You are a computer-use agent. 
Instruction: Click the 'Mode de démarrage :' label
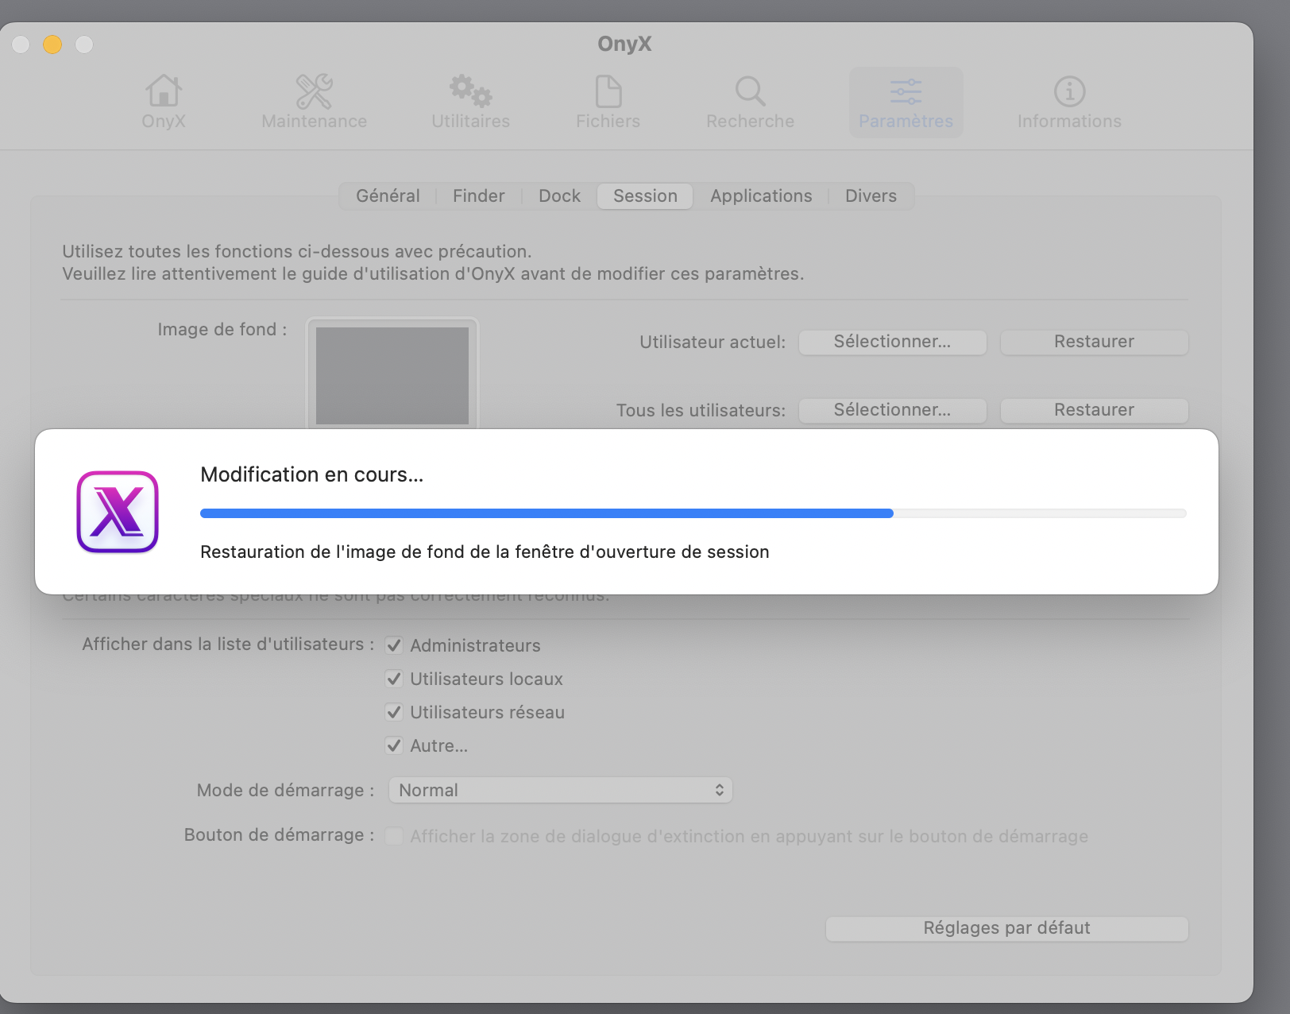(x=286, y=790)
